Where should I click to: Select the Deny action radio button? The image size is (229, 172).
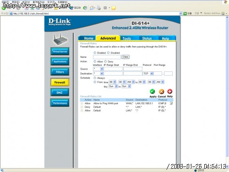(x=105, y=61)
